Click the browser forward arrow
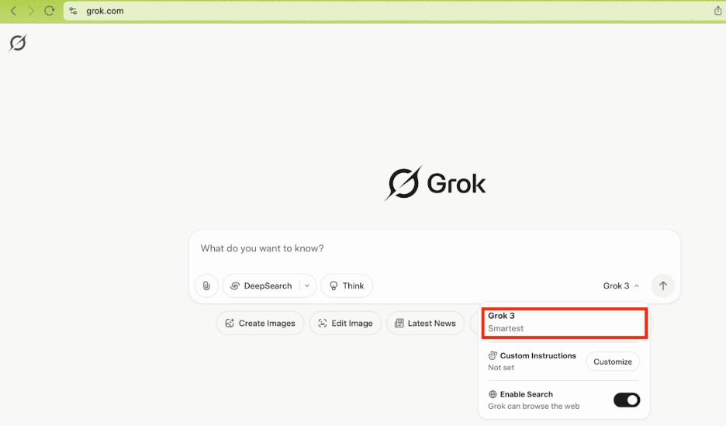The height and width of the screenshot is (426, 726). pyautogui.click(x=31, y=11)
